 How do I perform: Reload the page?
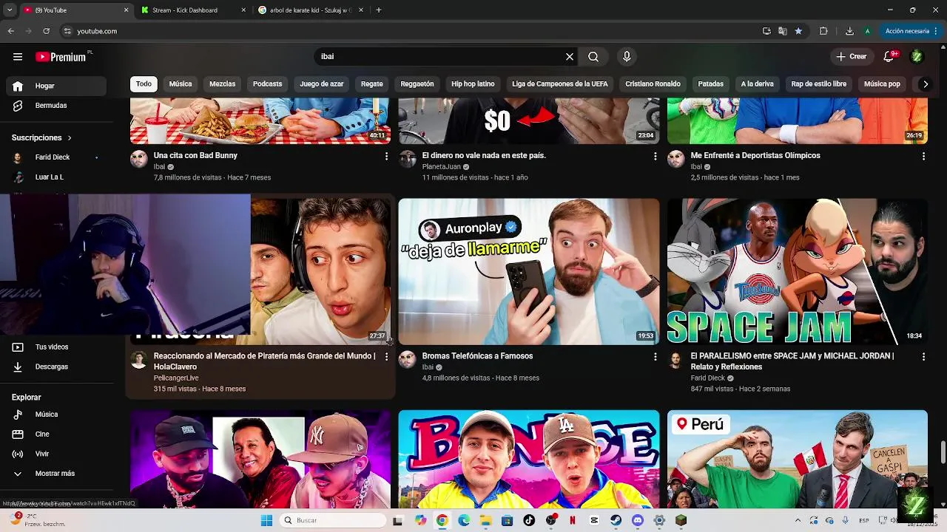[x=47, y=31]
